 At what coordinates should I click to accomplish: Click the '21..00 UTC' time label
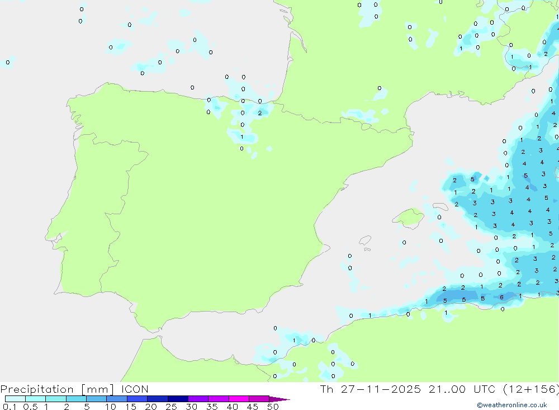462,389
